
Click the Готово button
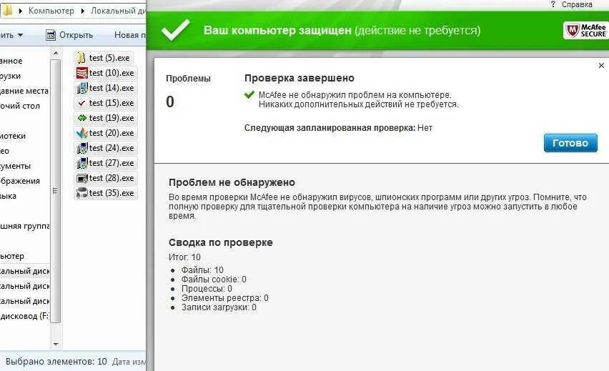(570, 143)
